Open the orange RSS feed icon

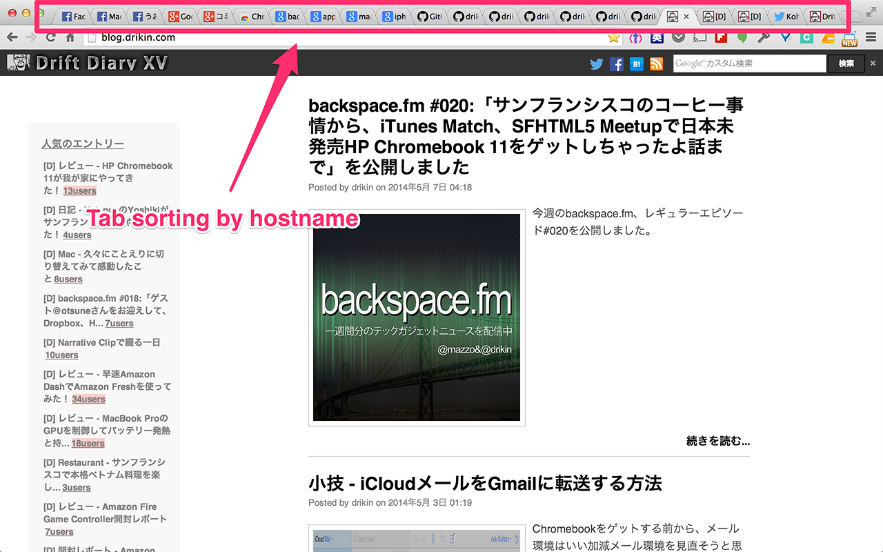(x=656, y=64)
